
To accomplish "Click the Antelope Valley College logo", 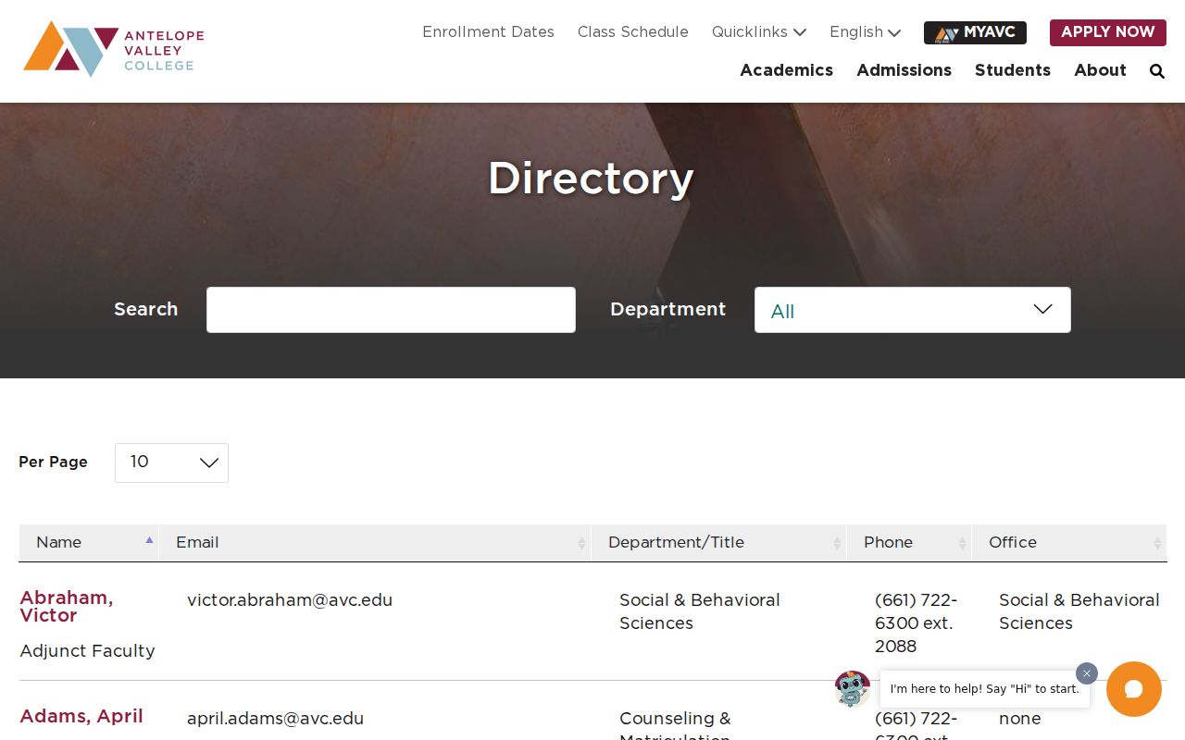I will (x=113, y=49).
